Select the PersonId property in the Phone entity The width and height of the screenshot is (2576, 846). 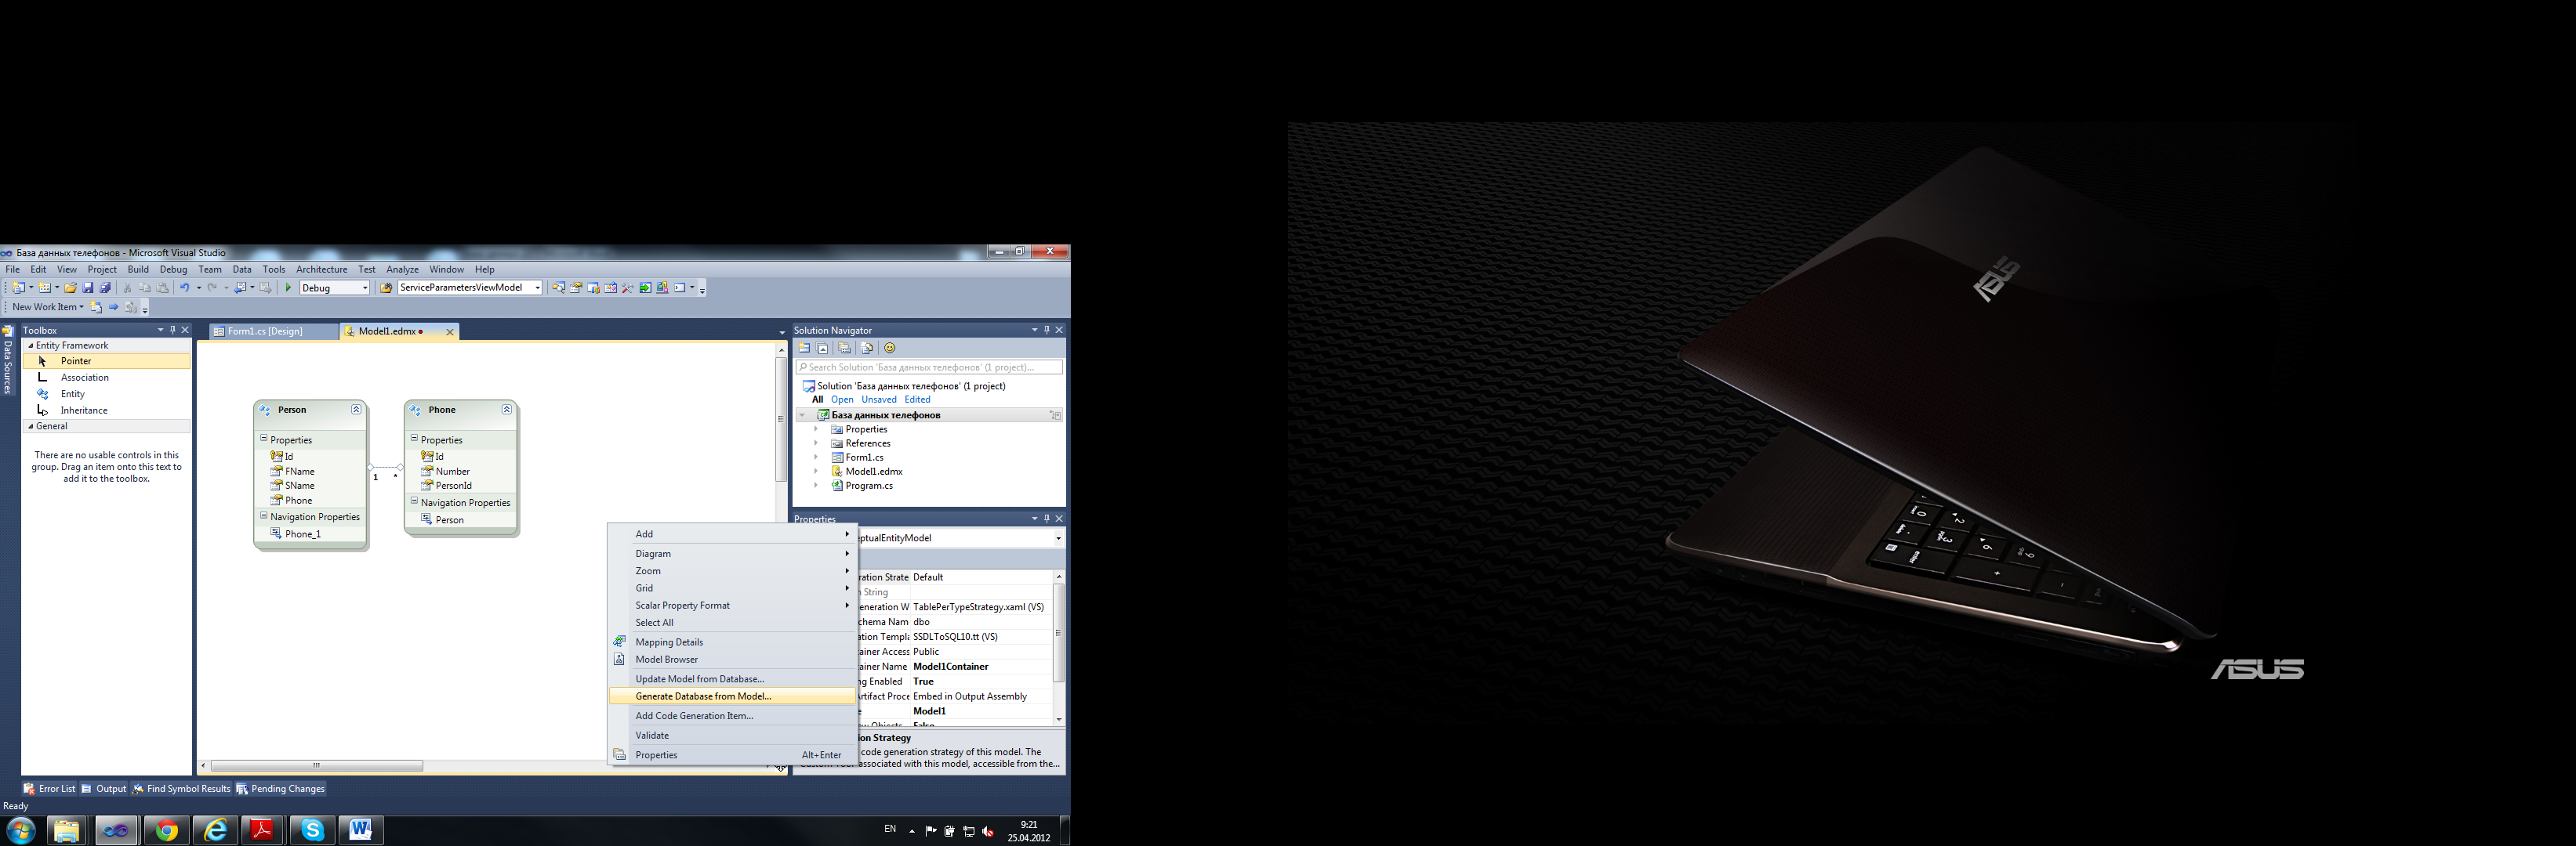click(446, 486)
